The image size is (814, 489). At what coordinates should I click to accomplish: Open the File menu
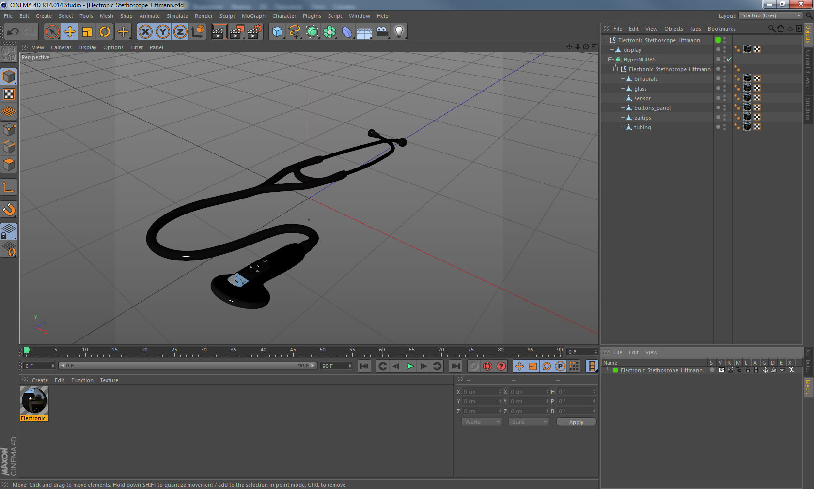[x=8, y=16]
